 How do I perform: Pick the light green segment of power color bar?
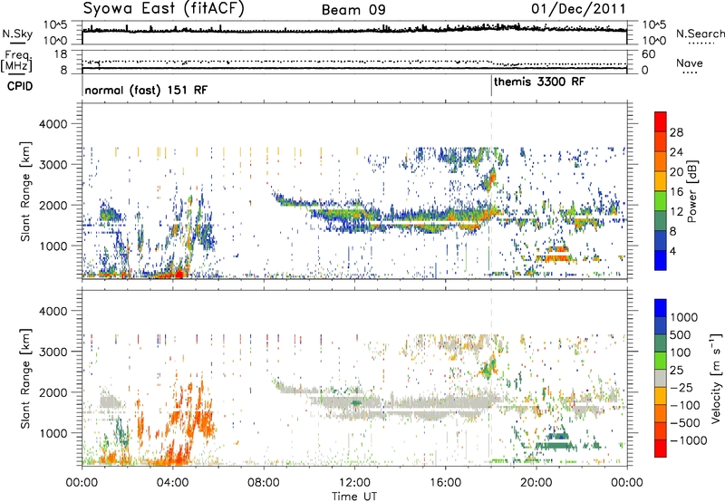[661, 201]
